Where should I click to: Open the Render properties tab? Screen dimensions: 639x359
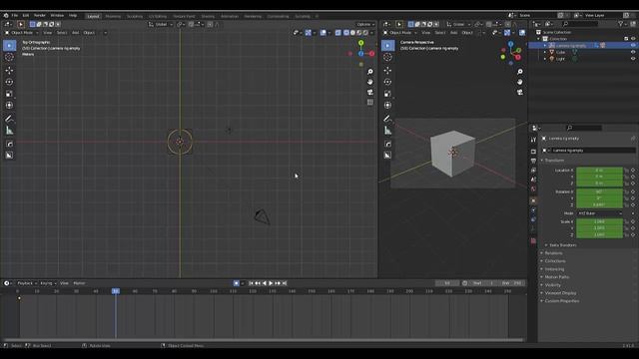533,152
